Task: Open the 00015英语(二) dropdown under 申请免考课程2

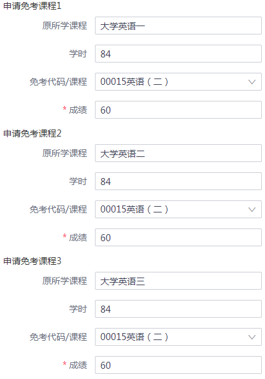Action: coord(178,209)
